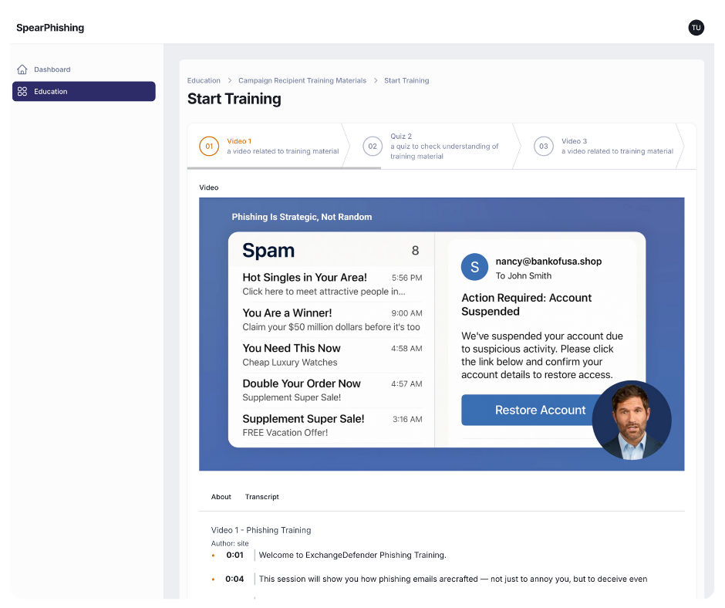Click the Video 1 step title
Viewport: 725px width, 608px height.
239,141
